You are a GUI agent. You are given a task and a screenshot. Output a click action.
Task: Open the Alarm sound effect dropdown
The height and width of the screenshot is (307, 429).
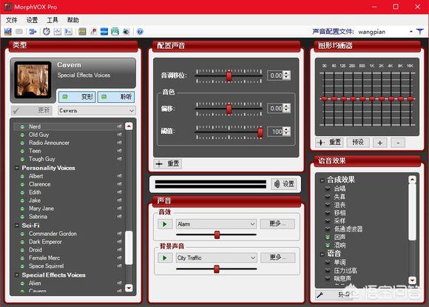point(252,224)
